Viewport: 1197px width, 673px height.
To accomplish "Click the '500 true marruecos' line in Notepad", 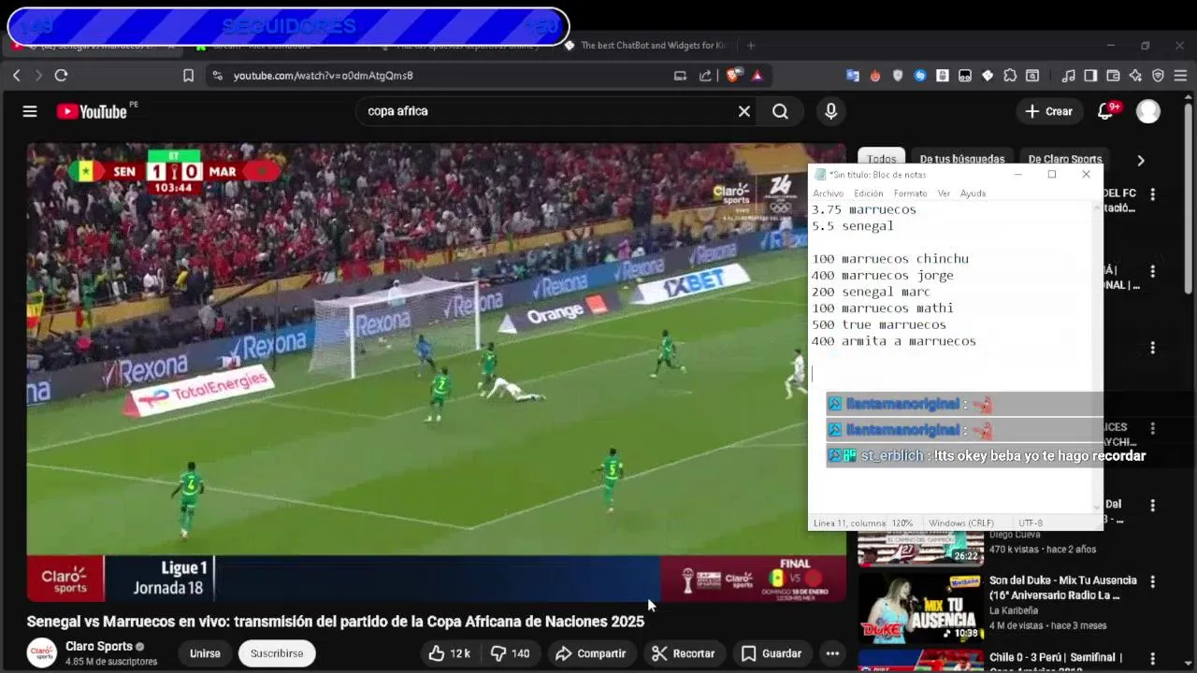I will pyautogui.click(x=879, y=325).
